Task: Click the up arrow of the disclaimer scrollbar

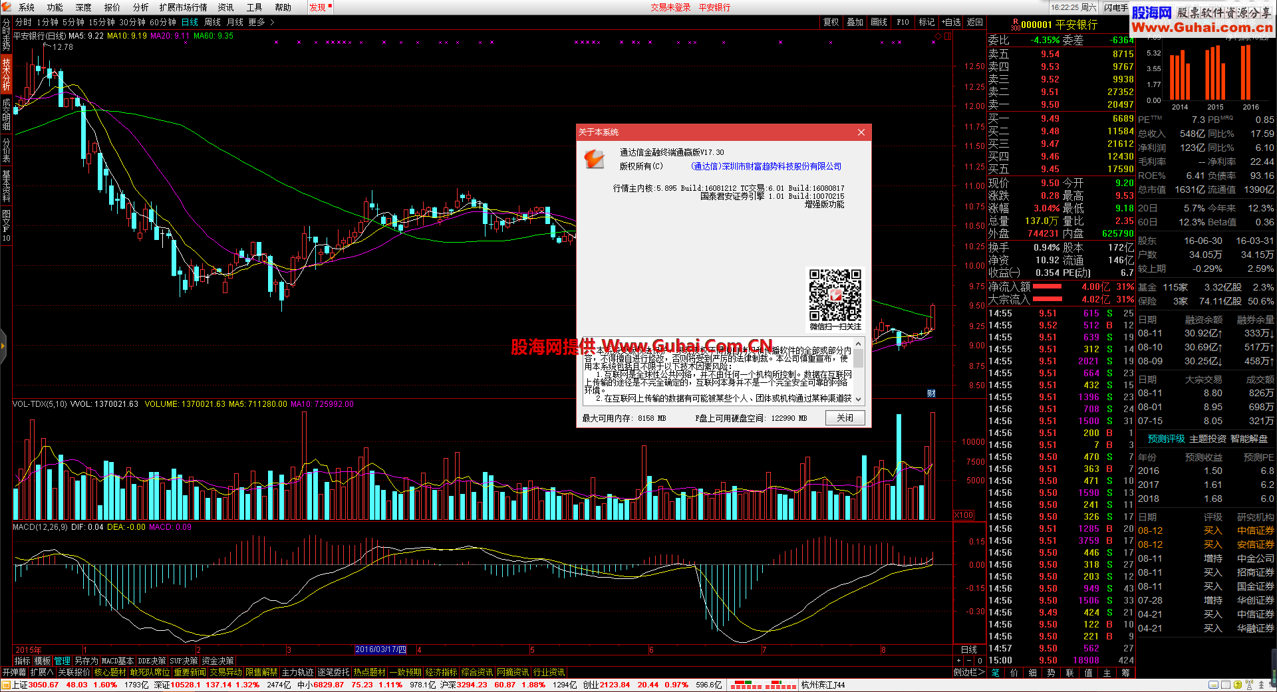Action: pos(859,344)
